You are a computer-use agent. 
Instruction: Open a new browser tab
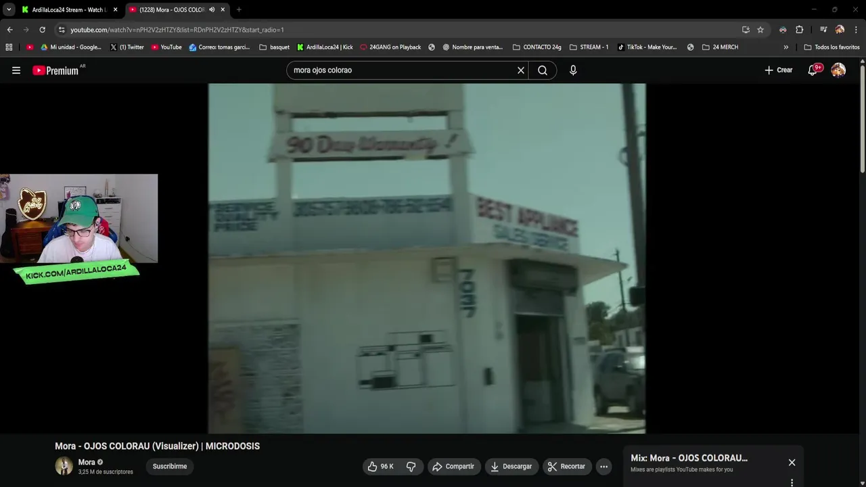239,9
